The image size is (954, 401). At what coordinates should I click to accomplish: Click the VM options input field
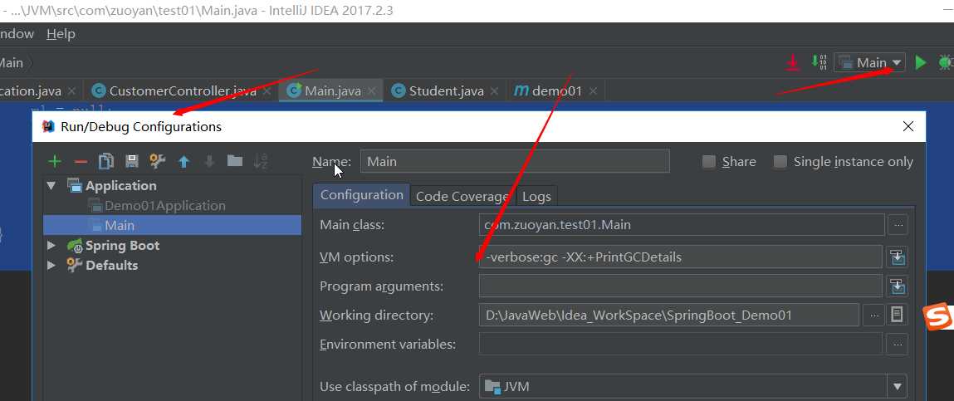tap(680, 257)
